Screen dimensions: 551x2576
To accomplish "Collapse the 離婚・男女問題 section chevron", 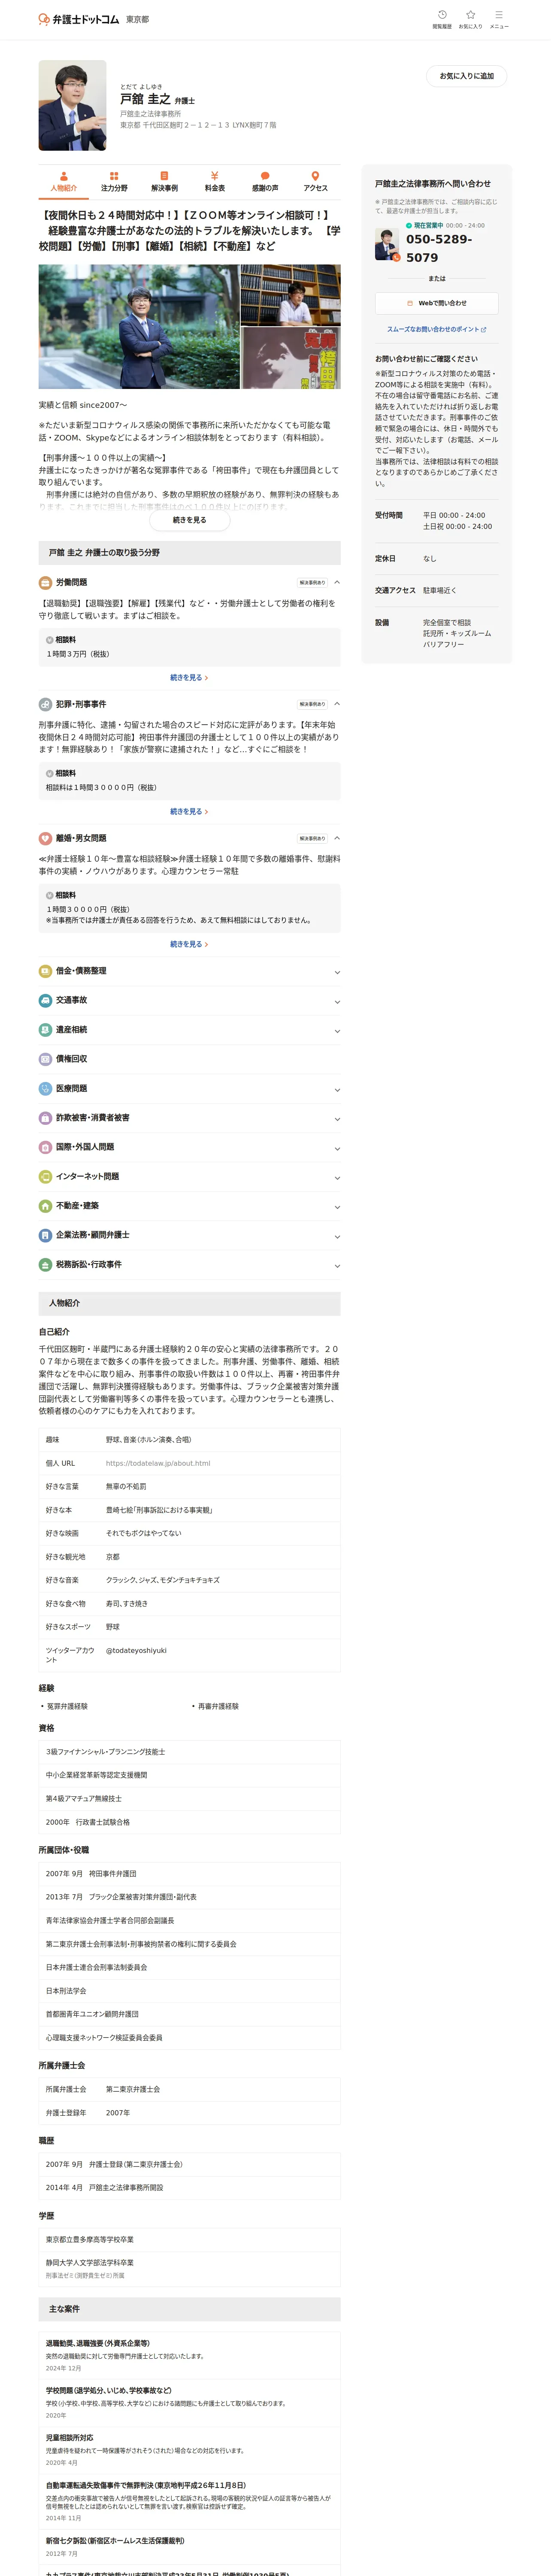I will point(337,838).
